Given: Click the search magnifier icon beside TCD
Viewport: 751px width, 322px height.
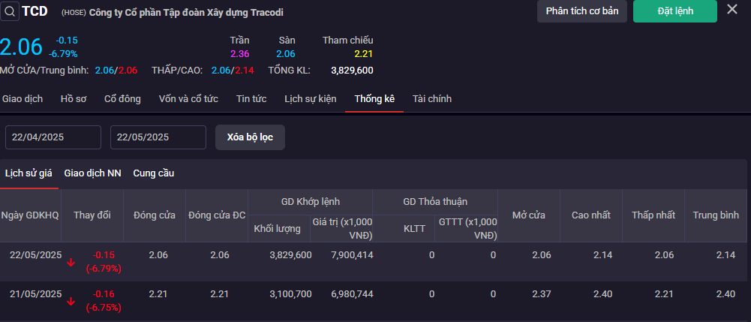Looking at the screenshot, I should click(x=10, y=11).
